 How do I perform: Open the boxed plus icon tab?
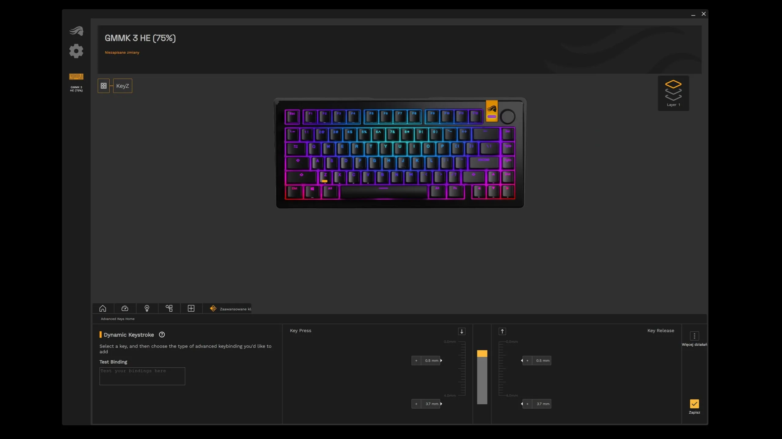click(x=191, y=309)
